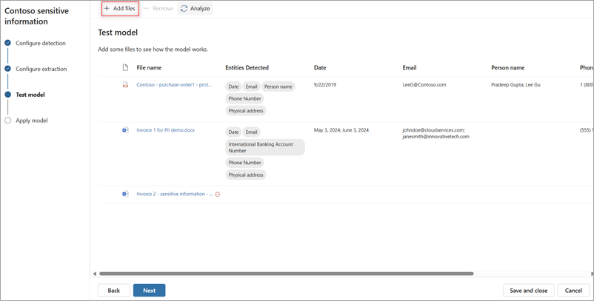
Task: Click Person name tag in purchase-order1 row
Action: [x=278, y=87]
